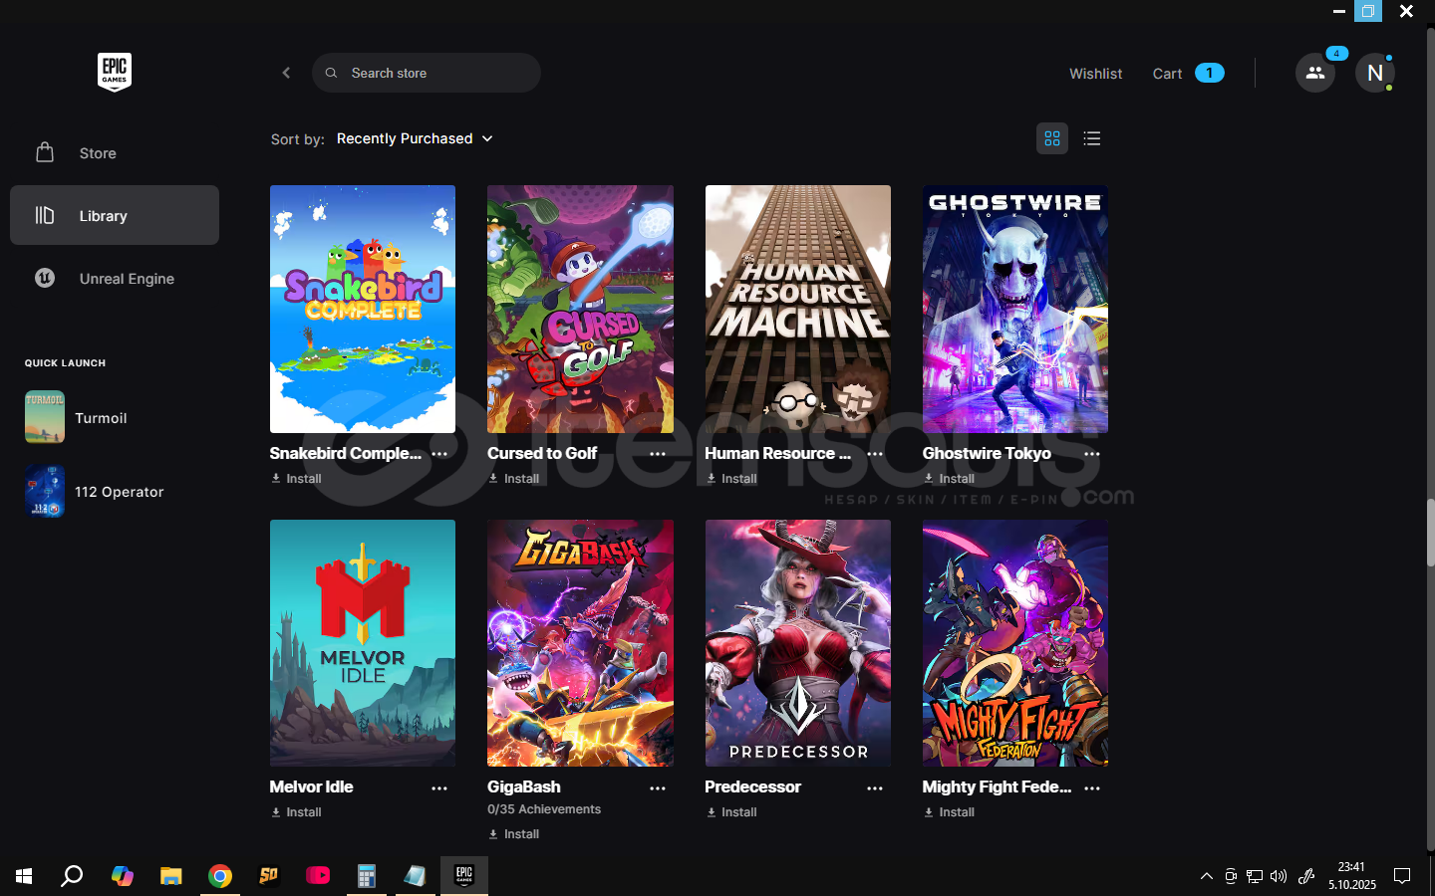The image size is (1435, 896).
Task: Open the Predecessor cover art
Action: pyautogui.click(x=798, y=643)
